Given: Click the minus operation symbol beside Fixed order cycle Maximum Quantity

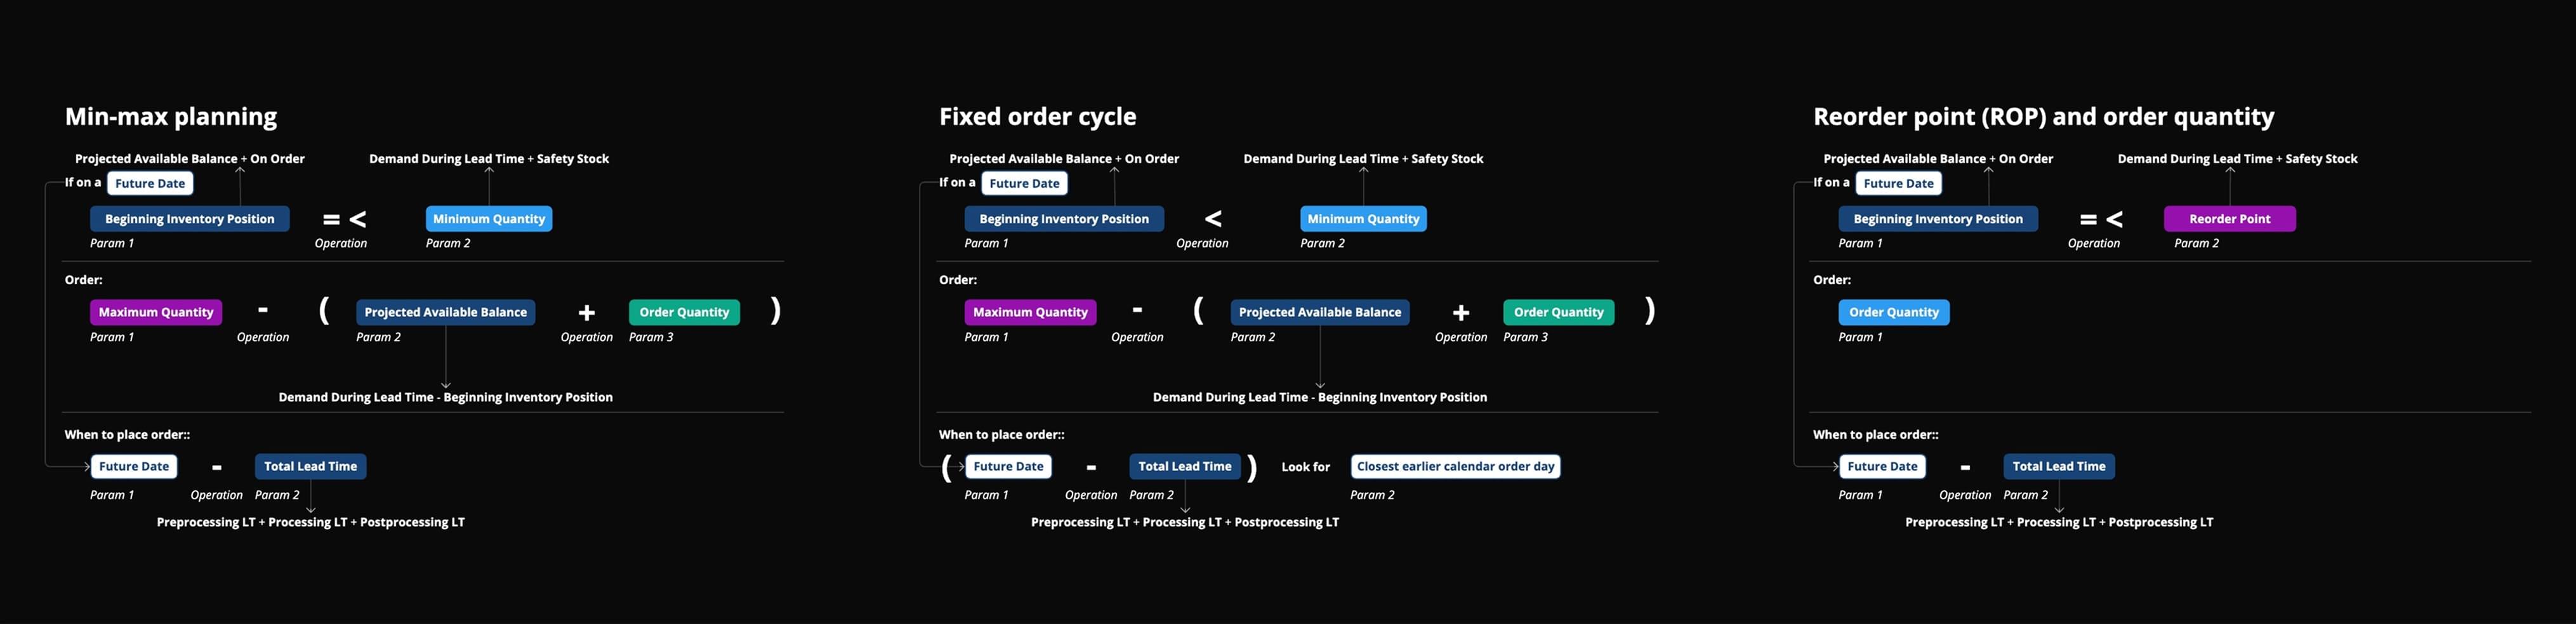Looking at the screenshot, I should coord(1137,310).
